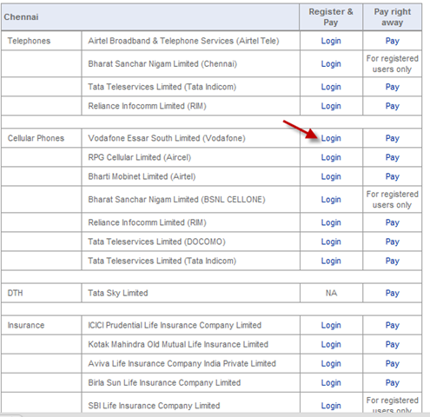This screenshot has width=430, height=417.
Task: Open Login for ICICI Prudential Life Insurance
Action: point(331,326)
